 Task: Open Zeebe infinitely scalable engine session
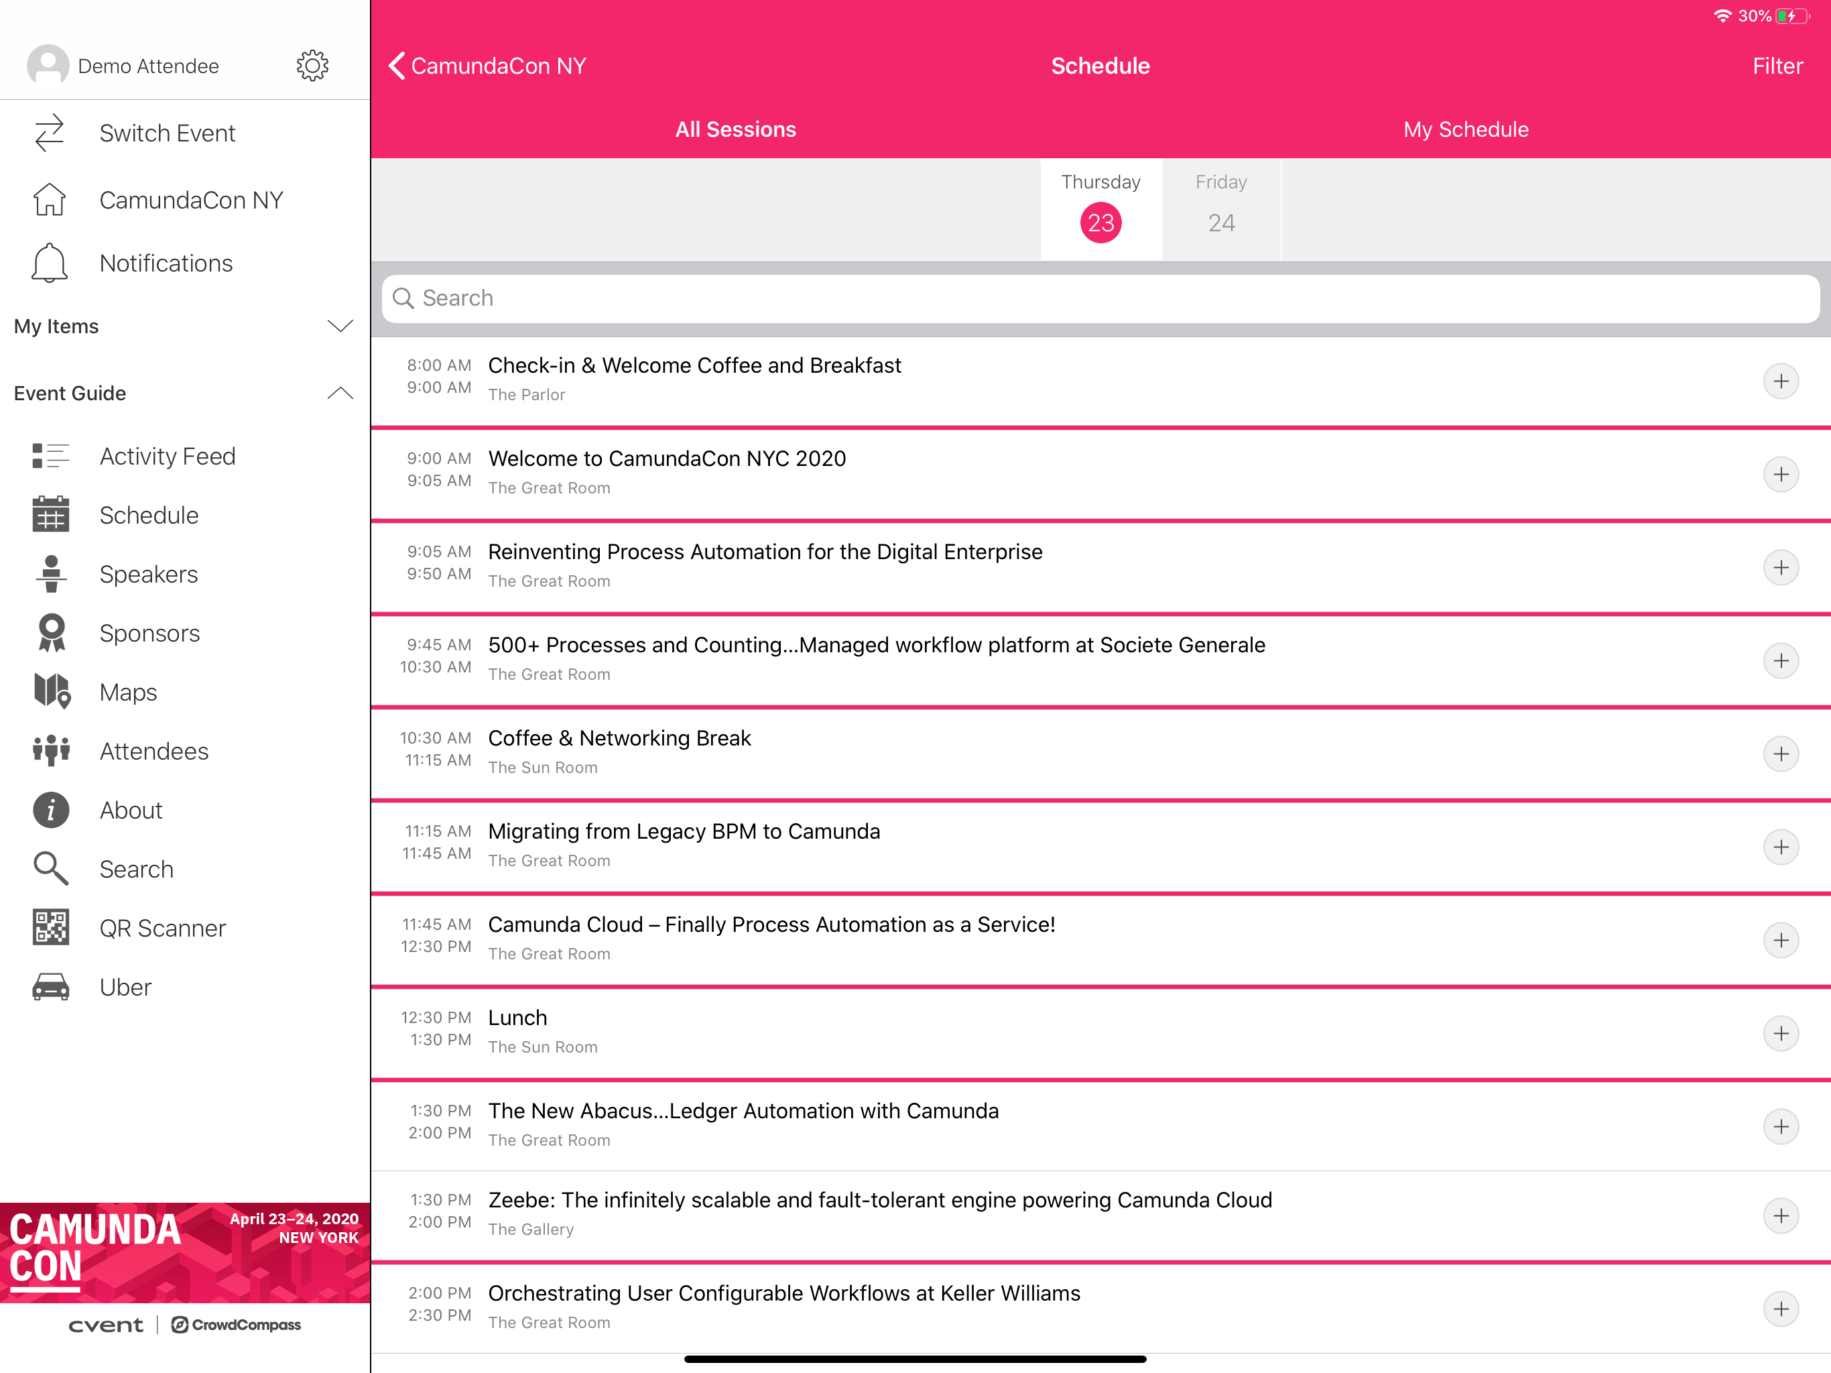coord(880,1200)
